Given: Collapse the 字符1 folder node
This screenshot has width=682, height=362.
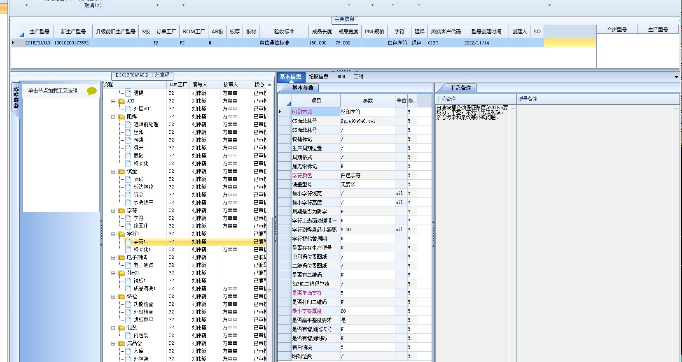Looking at the screenshot, I should coord(113,234).
